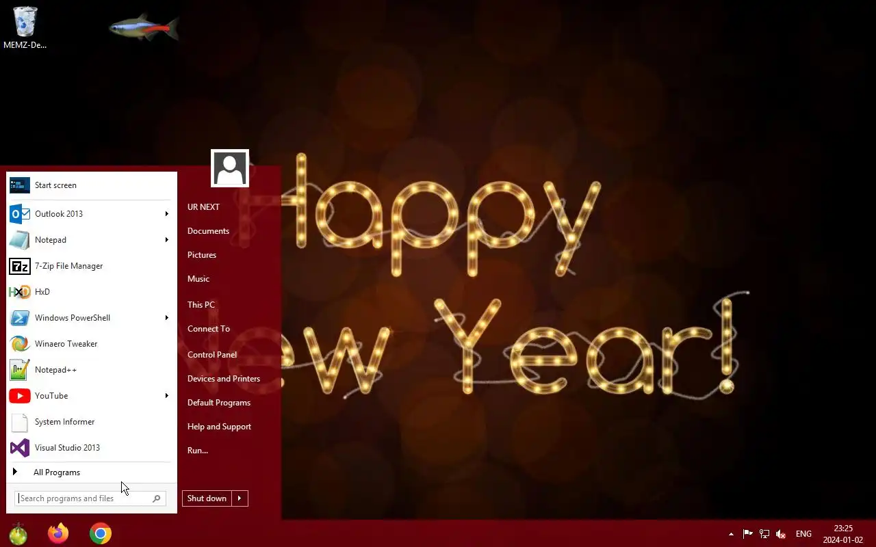The image size is (876, 547).
Task: Expand Outlook 2013 jump list arrow
Action: [166, 214]
